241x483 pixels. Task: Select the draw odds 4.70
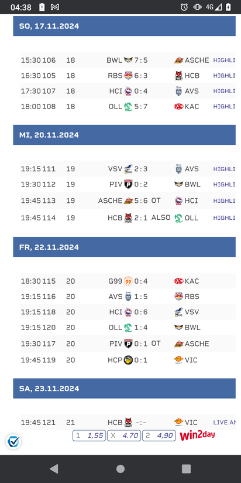point(124,436)
